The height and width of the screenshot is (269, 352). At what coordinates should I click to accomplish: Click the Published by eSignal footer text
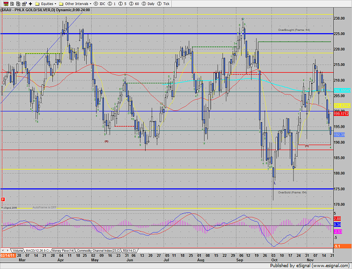point(310,266)
